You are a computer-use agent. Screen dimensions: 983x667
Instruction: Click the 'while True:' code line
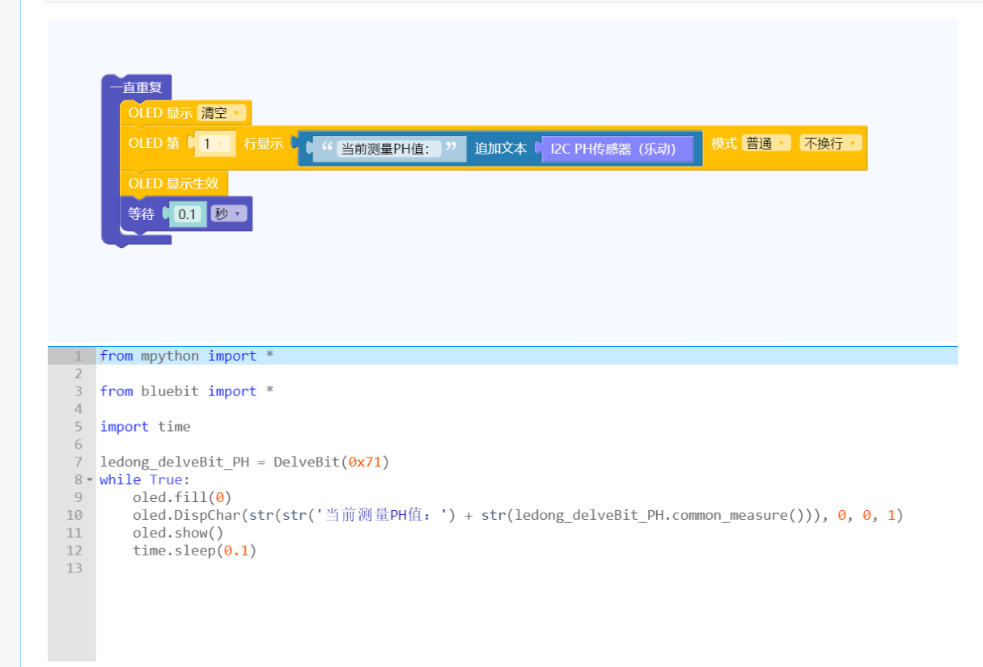tap(145, 480)
